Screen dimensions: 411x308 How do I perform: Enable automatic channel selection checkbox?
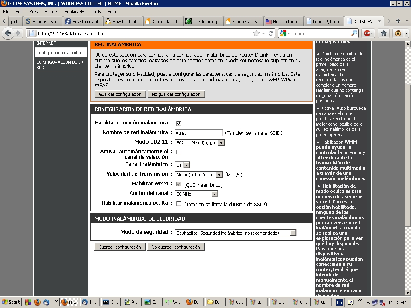tap(179, 152)
